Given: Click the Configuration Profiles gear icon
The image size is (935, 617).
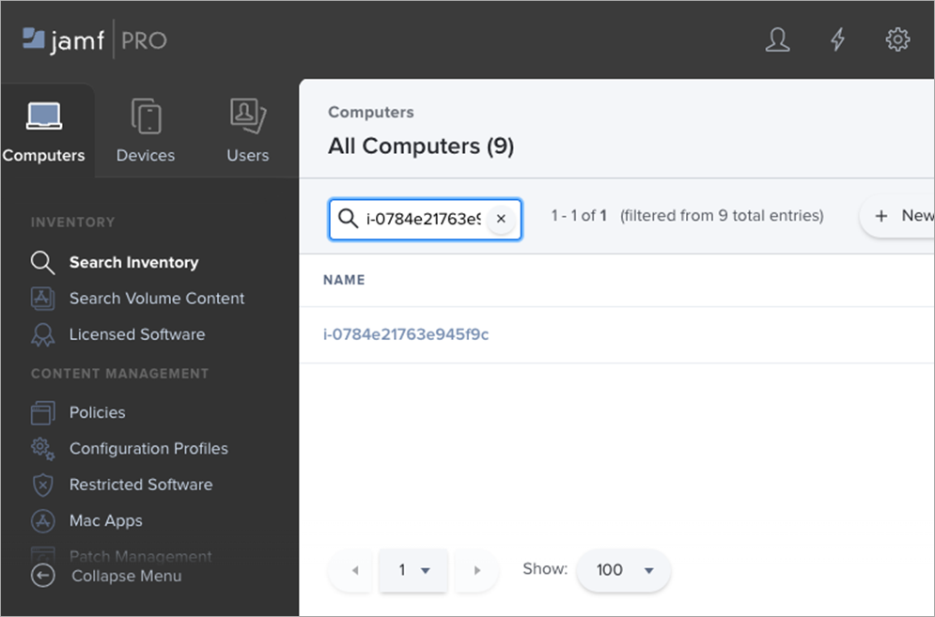Looking at the screenshot, I should [x=43, y=449].
